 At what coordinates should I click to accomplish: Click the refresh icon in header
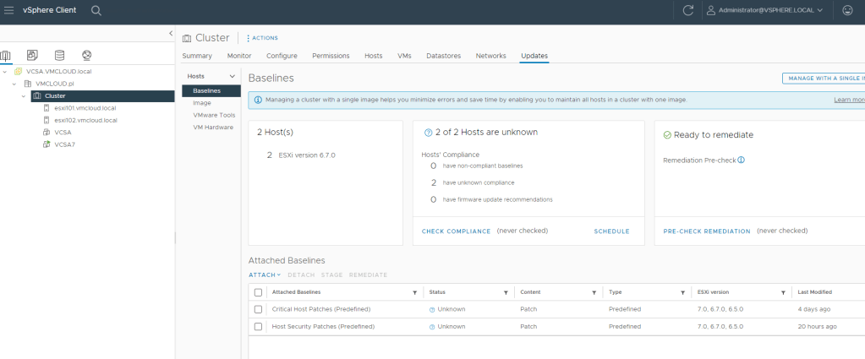coord(688,10)
